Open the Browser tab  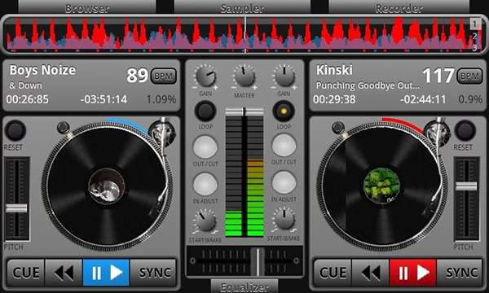(87, 7)
